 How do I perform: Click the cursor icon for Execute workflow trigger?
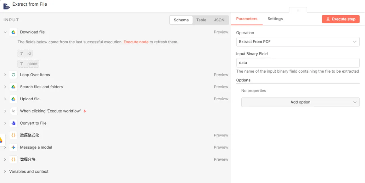pos(14,111)
